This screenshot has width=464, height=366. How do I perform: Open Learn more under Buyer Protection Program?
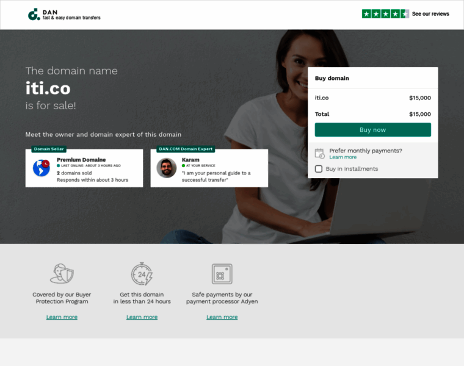62,317
